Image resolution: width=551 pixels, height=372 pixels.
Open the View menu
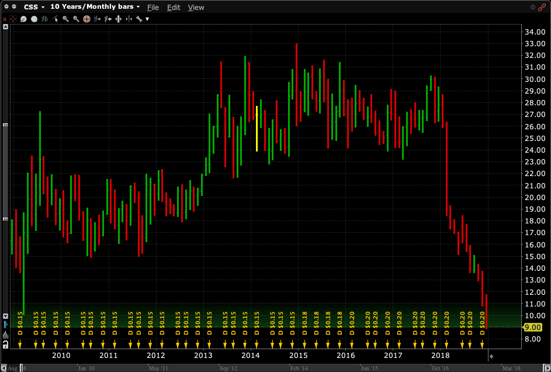click(196, 8)
